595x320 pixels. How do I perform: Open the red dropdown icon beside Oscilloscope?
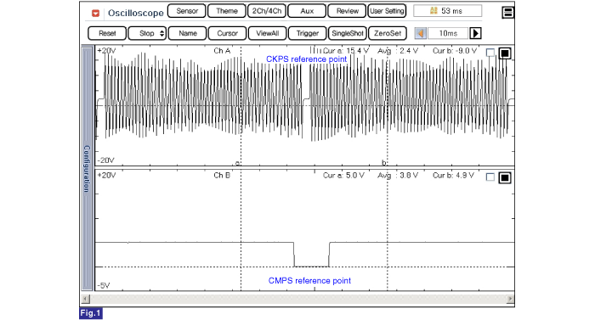point(95,14)
